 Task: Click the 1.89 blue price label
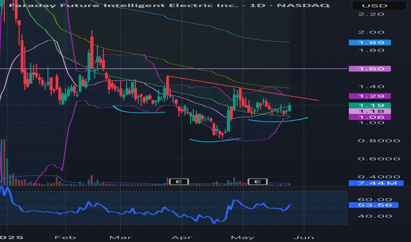tap(370, 42)
